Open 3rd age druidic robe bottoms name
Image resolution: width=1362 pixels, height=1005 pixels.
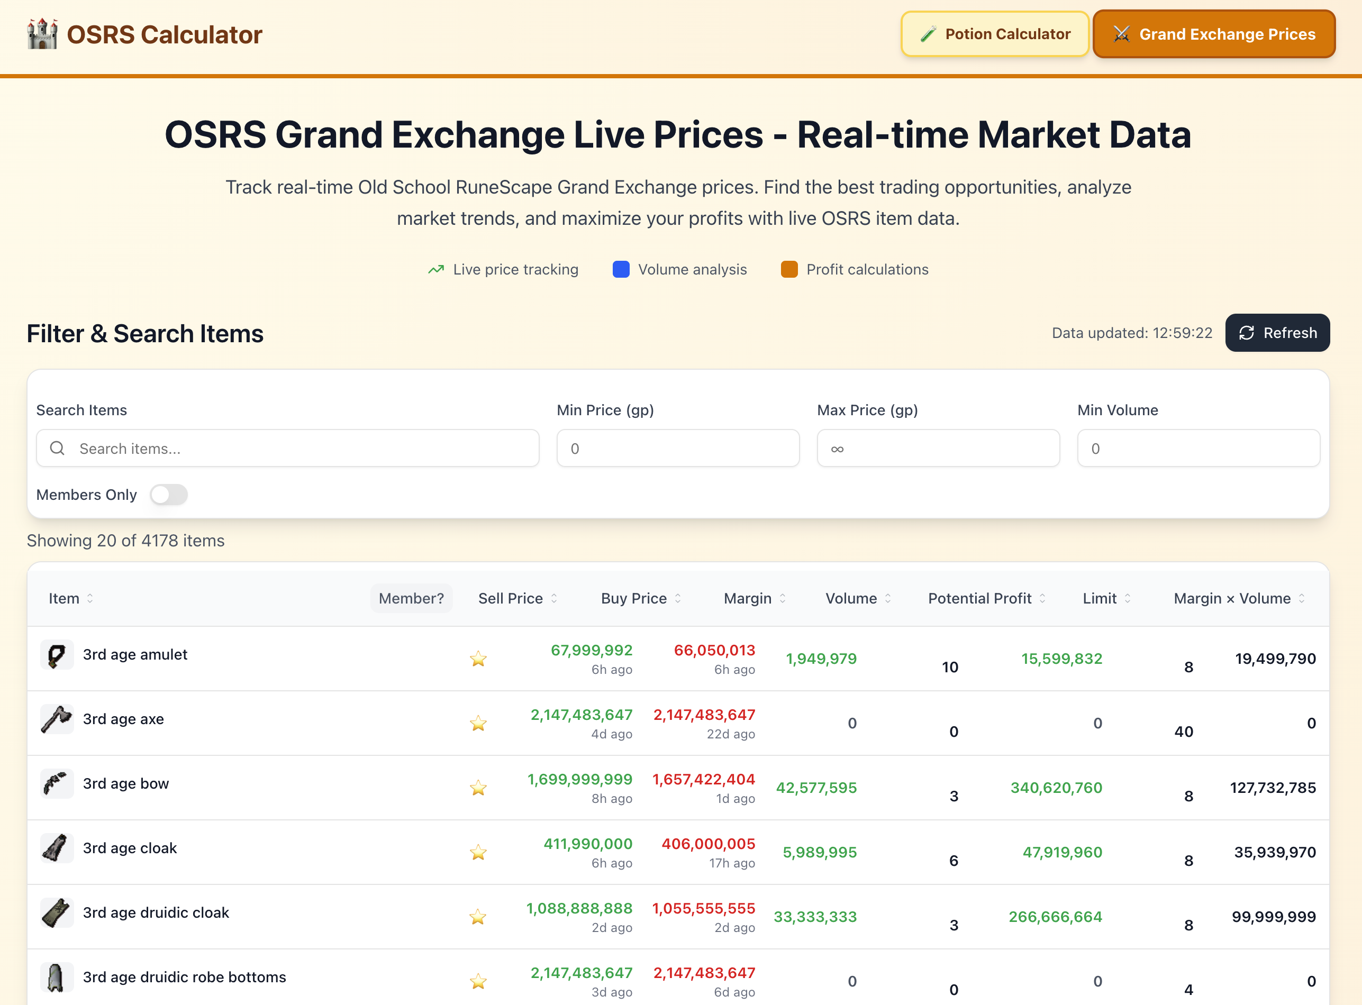pyautogui.click(x=184, y=977)
